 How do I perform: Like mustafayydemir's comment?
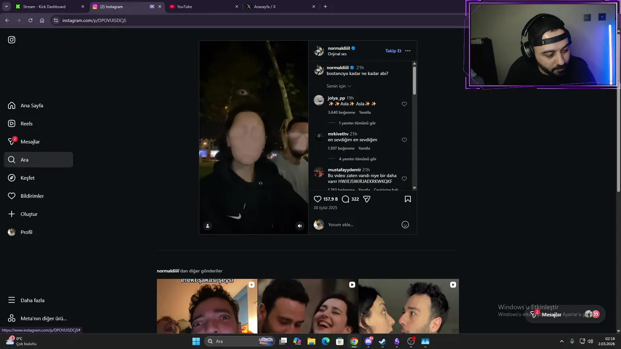coord(404,179)
